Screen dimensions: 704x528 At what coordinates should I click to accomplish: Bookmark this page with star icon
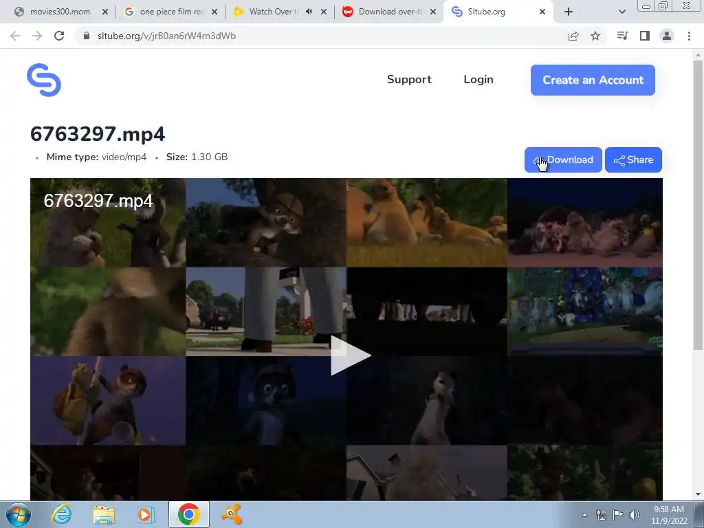595,36
